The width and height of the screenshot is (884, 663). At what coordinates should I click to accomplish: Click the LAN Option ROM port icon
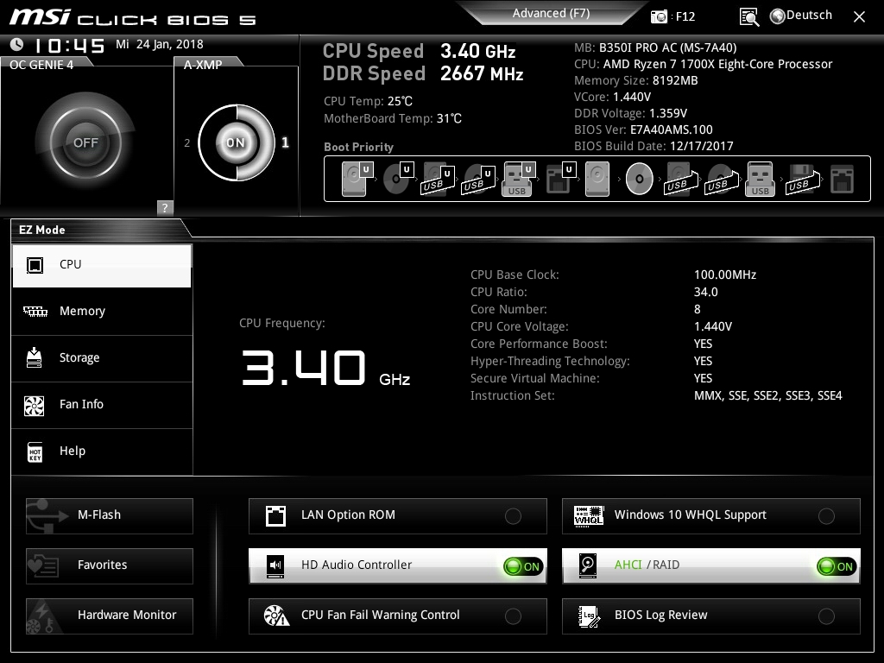pos(275,516)
